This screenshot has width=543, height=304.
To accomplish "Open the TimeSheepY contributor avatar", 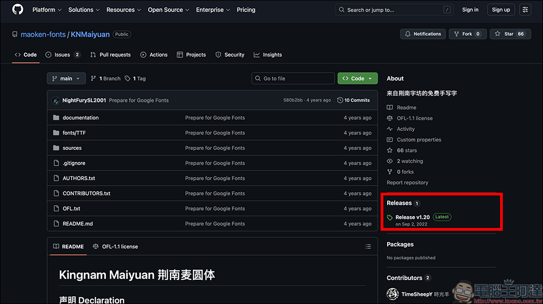I will coord(393,294).
